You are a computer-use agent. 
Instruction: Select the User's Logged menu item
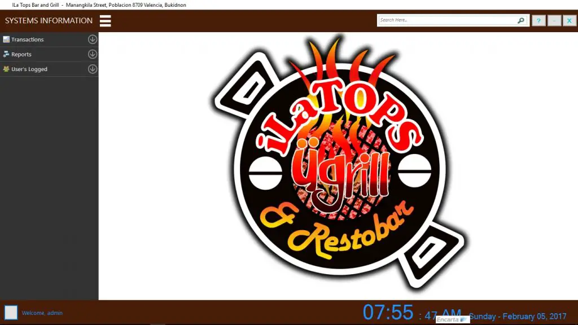click(29, 69)
